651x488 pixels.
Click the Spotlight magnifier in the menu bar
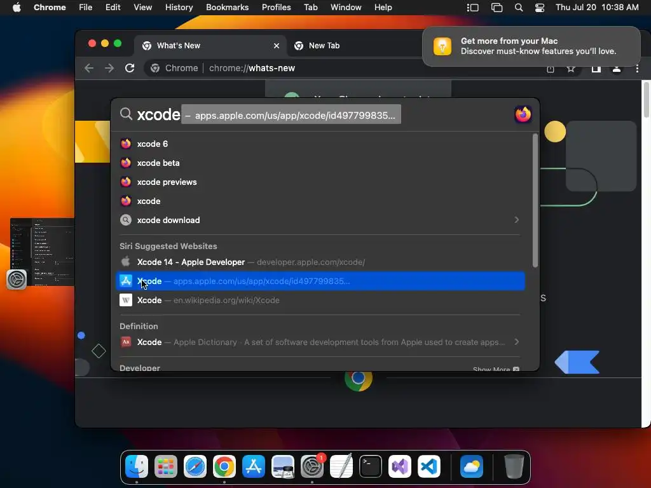[519, 8]
